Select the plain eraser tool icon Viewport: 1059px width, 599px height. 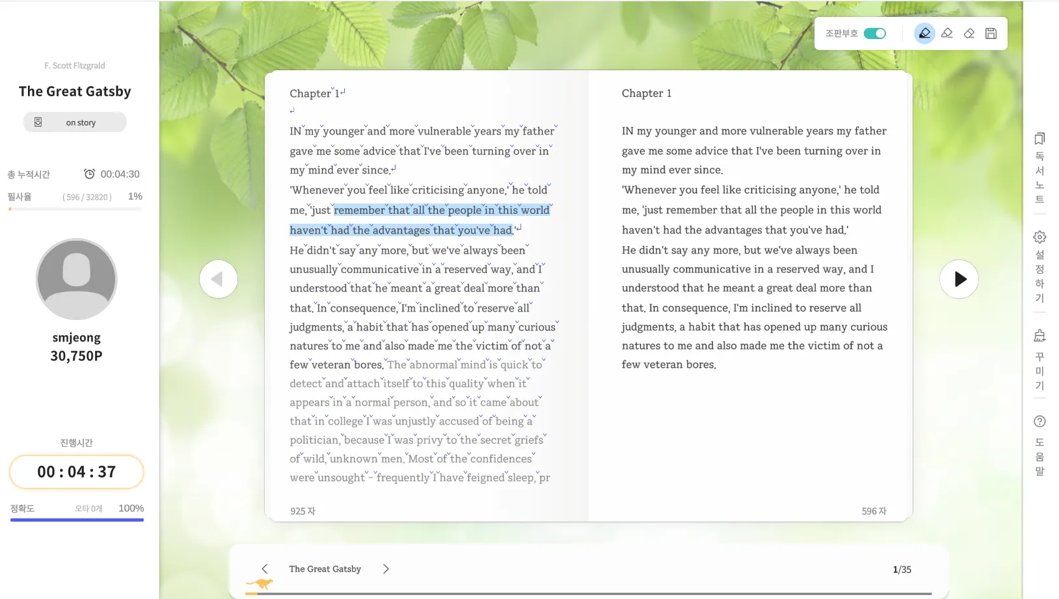[969, 33]
